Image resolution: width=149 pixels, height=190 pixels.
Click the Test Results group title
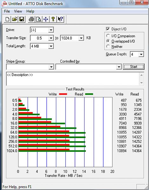75,89
